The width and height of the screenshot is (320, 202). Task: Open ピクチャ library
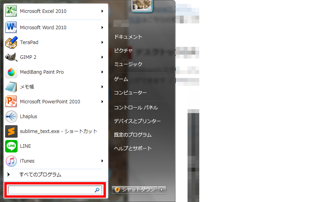coord(123,51)
